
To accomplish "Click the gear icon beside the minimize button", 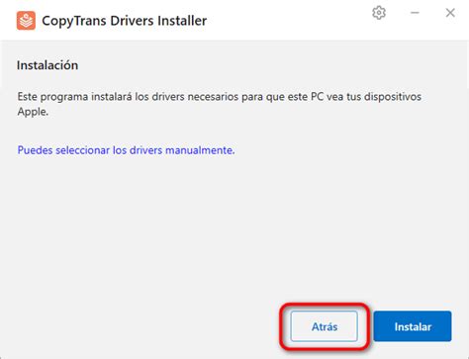I will [379, 13].
